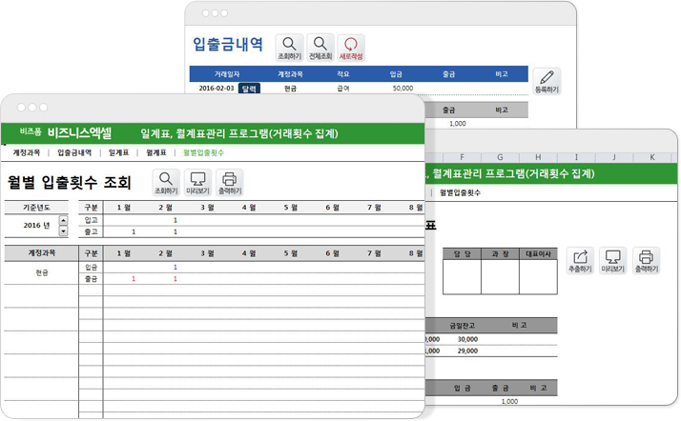The height and width of the screenshot is (421, 681).
Task: Select the 월계표 tab
Action: pyautogui.click(x=155, y=152)
